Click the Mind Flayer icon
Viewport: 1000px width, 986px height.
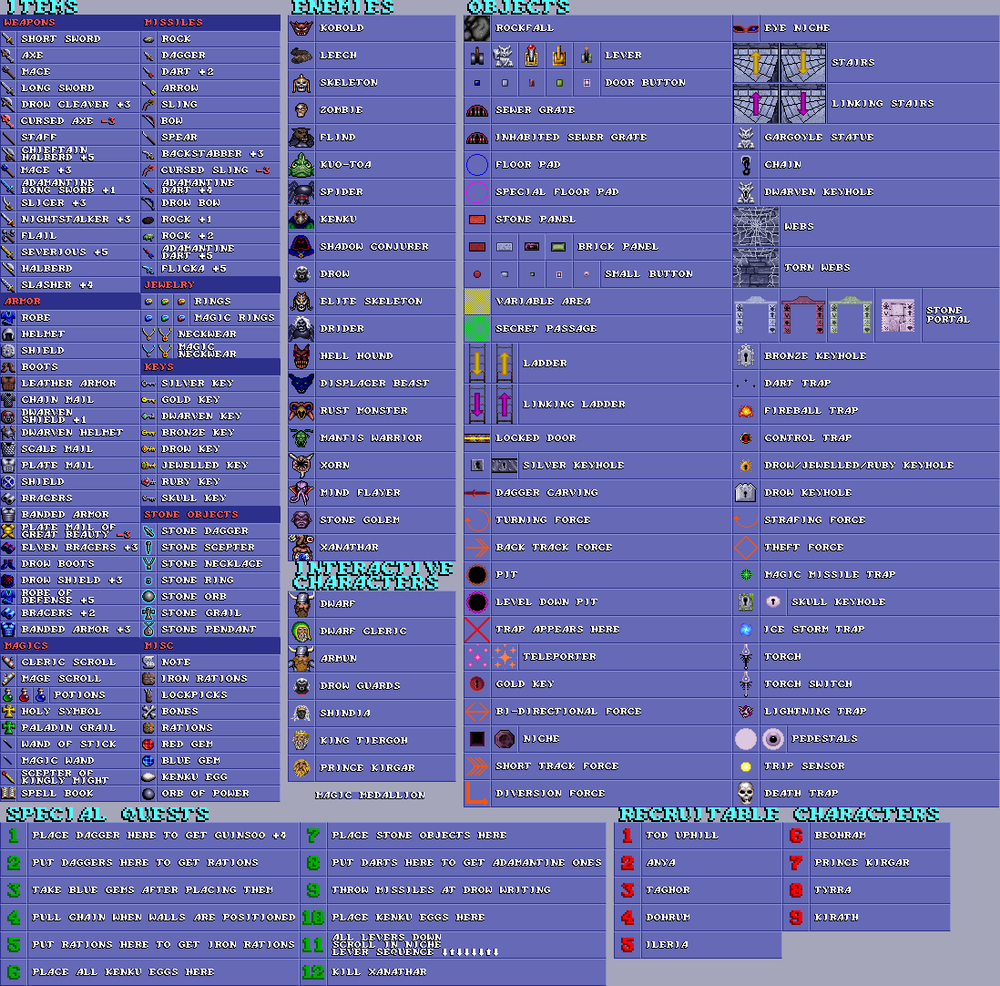[301, 493]
